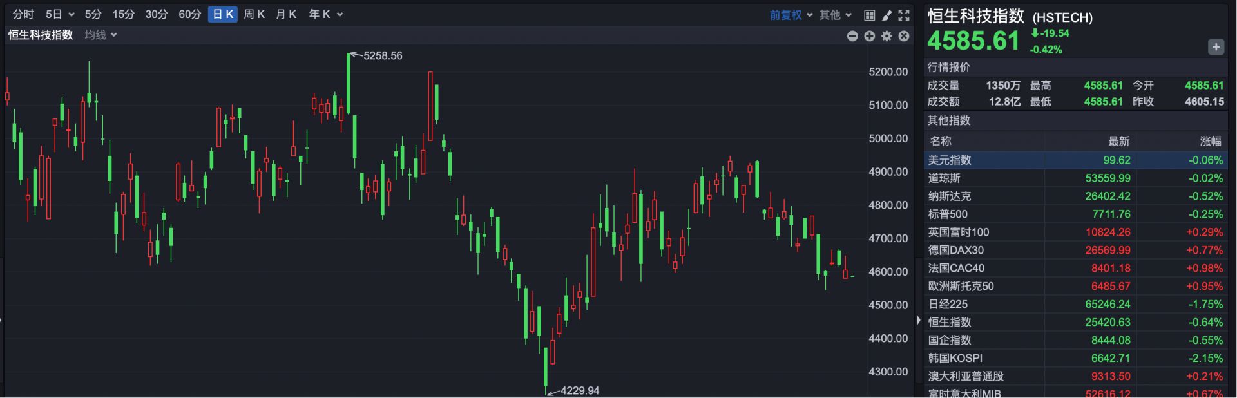Sort by 涨幅 column header
Viewport: 1237px width, 398px height.
tap(1211, 141)
